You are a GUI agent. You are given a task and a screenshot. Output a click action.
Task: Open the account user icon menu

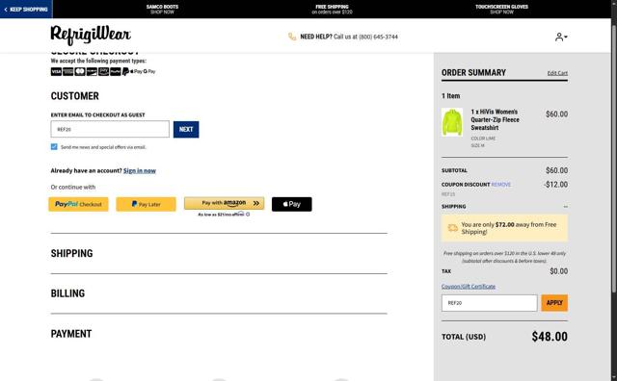pos(561,37)
